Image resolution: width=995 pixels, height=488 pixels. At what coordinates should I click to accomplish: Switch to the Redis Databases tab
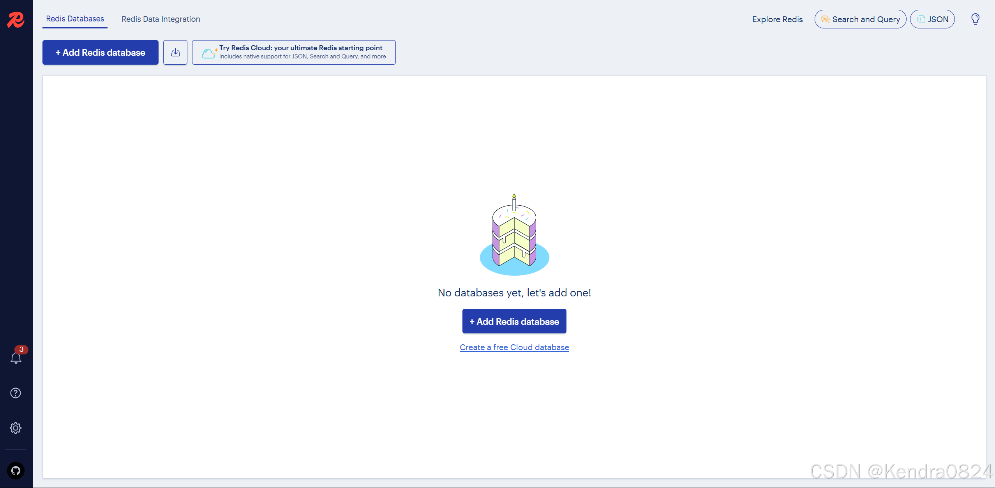[x=75, y=19]
